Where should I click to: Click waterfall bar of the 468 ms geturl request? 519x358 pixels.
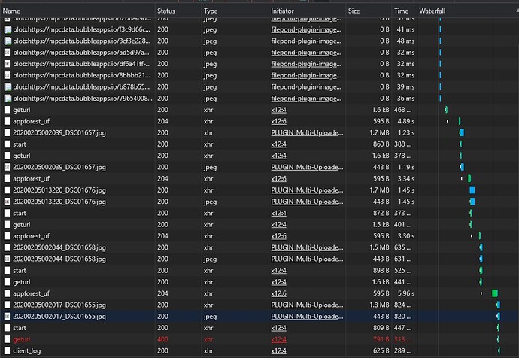[446, 110]
